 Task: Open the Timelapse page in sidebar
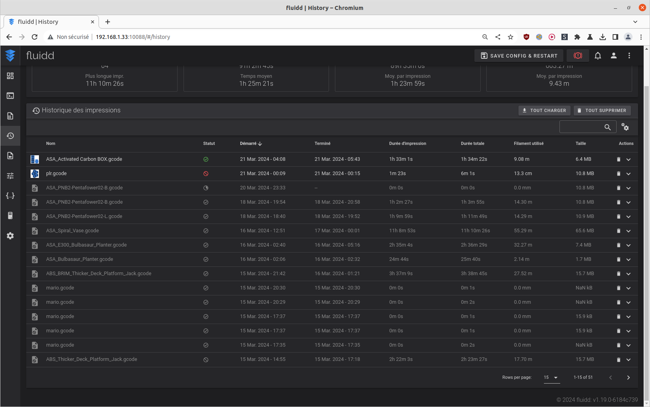pyautogui.click(x=10, y=156)
